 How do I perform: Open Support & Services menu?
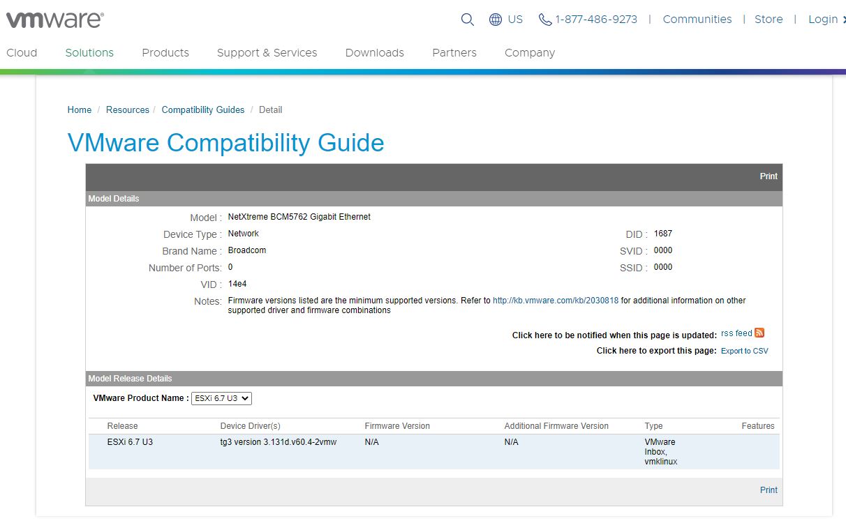pyautogui.click(x=267, y=53)
